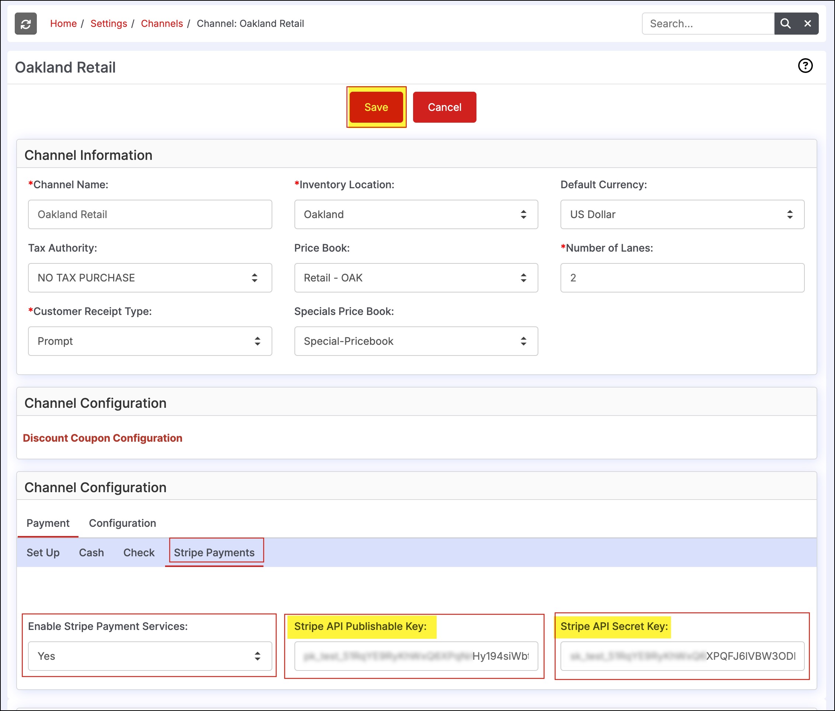Click the search magnifier icon
Viewport: 835px width, 711px height.
point(785,24)
